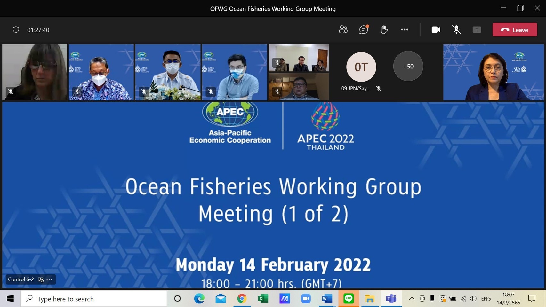Expand hidden system tray icons

412,299
